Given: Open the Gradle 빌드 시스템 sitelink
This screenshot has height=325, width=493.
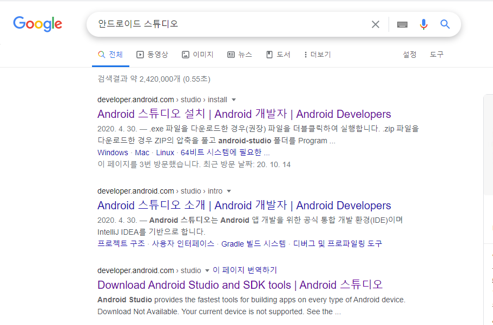Looking at the screenshot, I should [253, 243].
